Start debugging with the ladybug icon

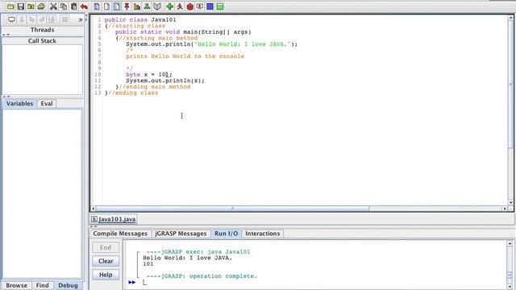[190, 6]
